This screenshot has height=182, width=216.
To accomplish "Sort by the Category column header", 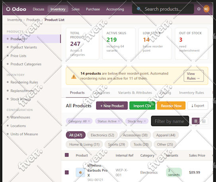I will [x=147, y=155].
